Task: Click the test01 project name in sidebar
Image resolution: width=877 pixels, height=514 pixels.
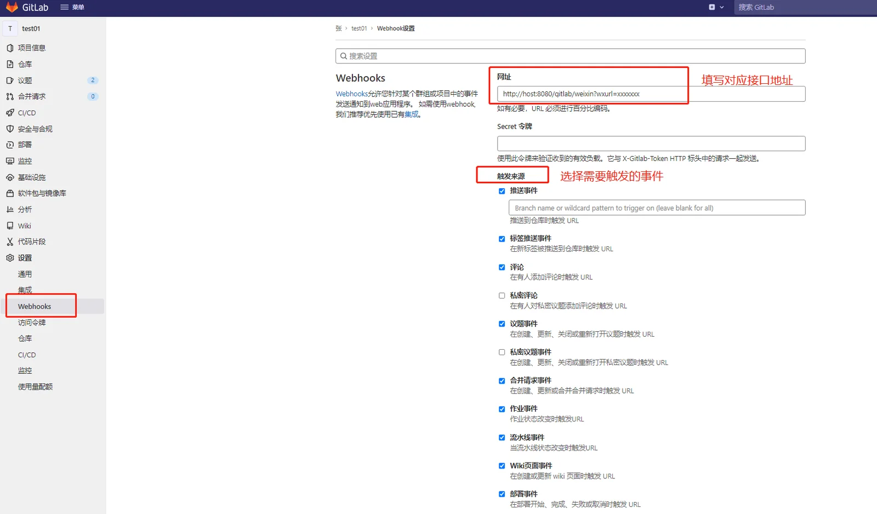Action: click(x=31, y=28)
